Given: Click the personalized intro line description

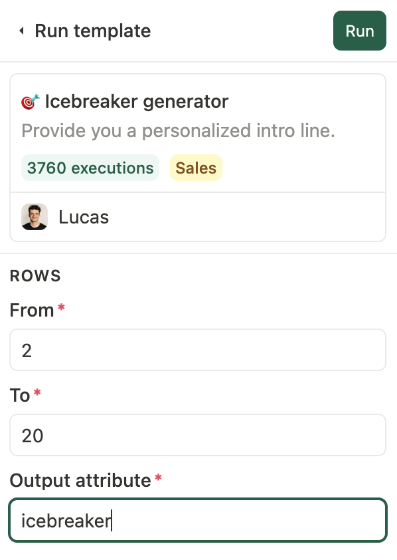Looking at the screenshot, I should pyautogui.click(x=178, y=131).
